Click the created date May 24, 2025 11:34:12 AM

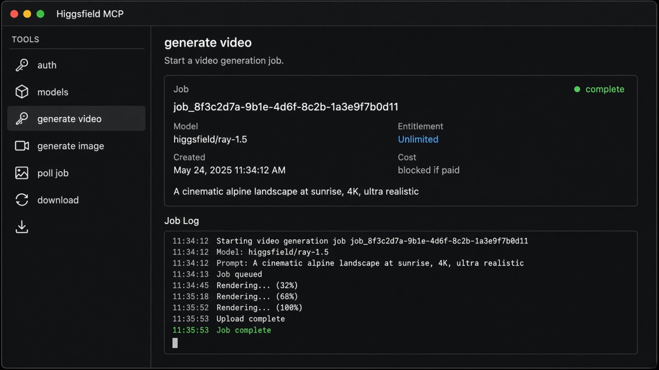[229, 170]
